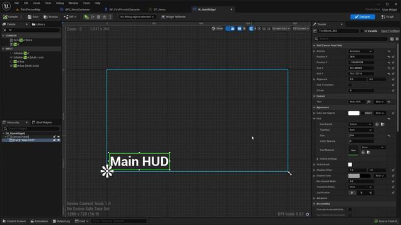Set justification to align right
The image size is (401, 225).
coord(370,193)
